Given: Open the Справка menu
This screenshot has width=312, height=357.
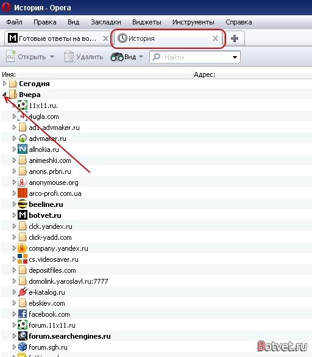Looking at the screenshot, I should pos(238,22).
